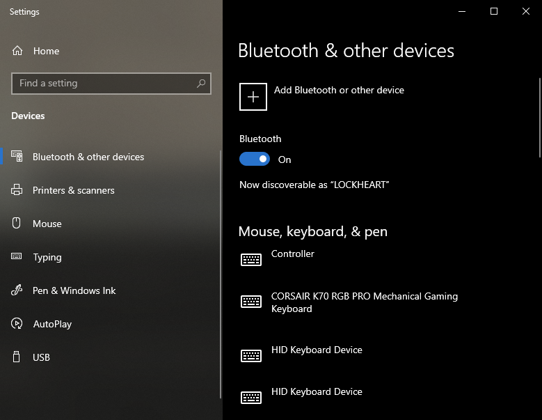Click the Typing keyboard sidebar icon

click(x=16, y=256)
